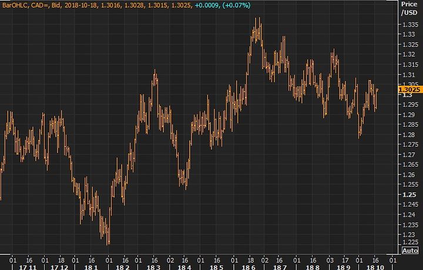Viewport: 423px width, 270px height.
Task: Click the +0.0009 net change value
Action: 206,5
